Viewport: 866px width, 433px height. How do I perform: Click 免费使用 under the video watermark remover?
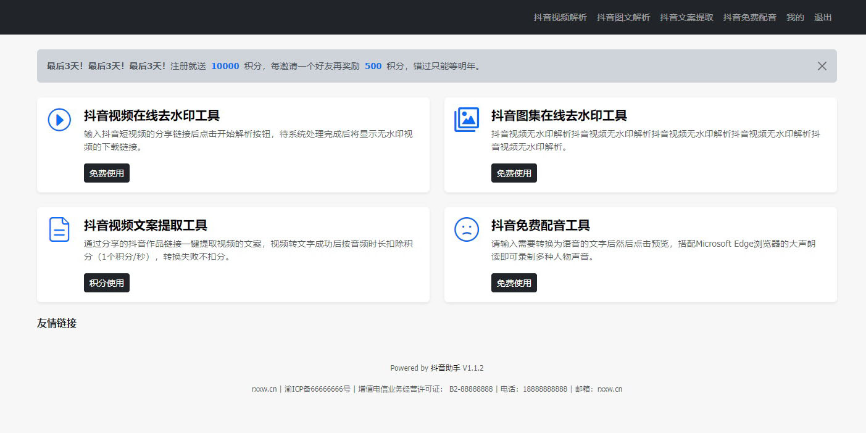(106, 173)
